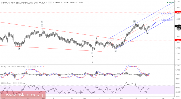Click the Feb date on time axis

pos(84,98)
